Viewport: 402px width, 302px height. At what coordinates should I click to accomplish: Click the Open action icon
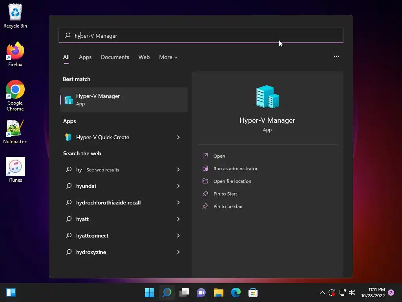pos(205,156)
